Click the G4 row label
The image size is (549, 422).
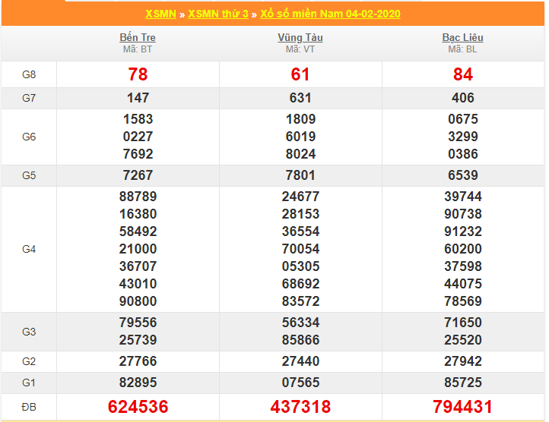click(x=29, y=249)
